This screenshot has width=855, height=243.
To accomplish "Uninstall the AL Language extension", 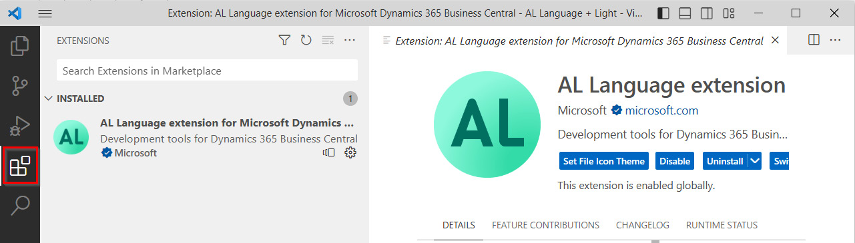I will pyautogui.click(x=725, y=161).
